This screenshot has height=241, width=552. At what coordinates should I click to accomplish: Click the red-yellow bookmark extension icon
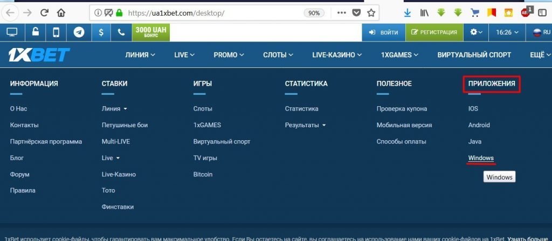tap(492, 13)
